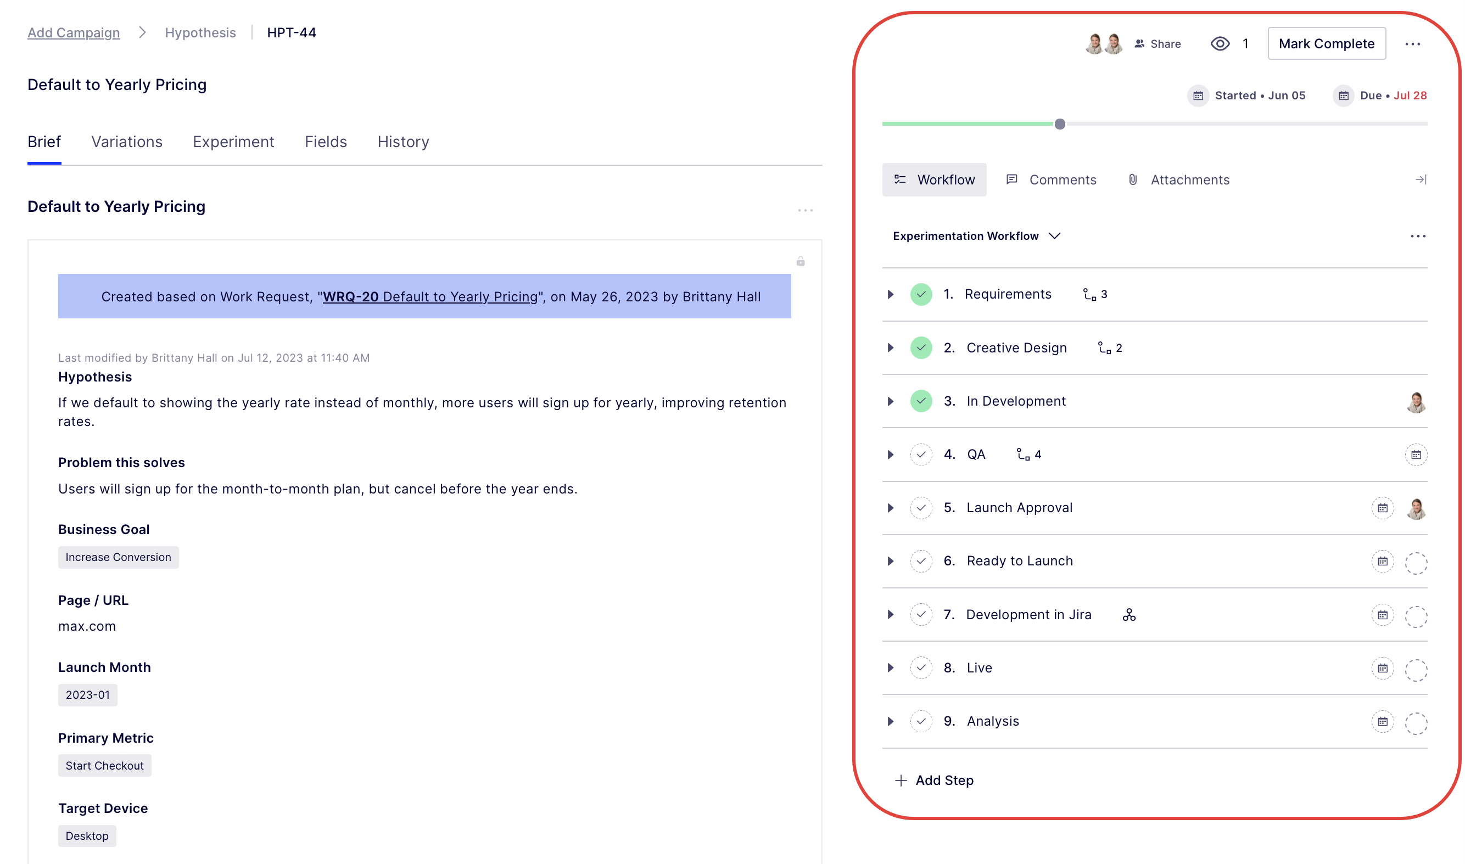Open the Variations tab
1465x864 pixels.
tap(126, 142)
